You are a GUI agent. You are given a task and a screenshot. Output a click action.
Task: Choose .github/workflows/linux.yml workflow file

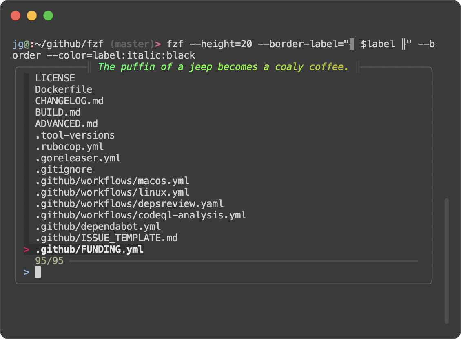pyautogui.click(x=111, y=192)
